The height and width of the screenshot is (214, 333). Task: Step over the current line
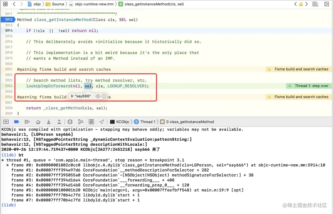click(x=38, y=122)
